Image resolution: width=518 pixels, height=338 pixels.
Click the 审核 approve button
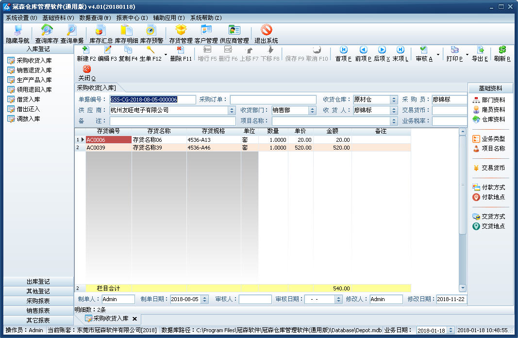pos(424,54)
